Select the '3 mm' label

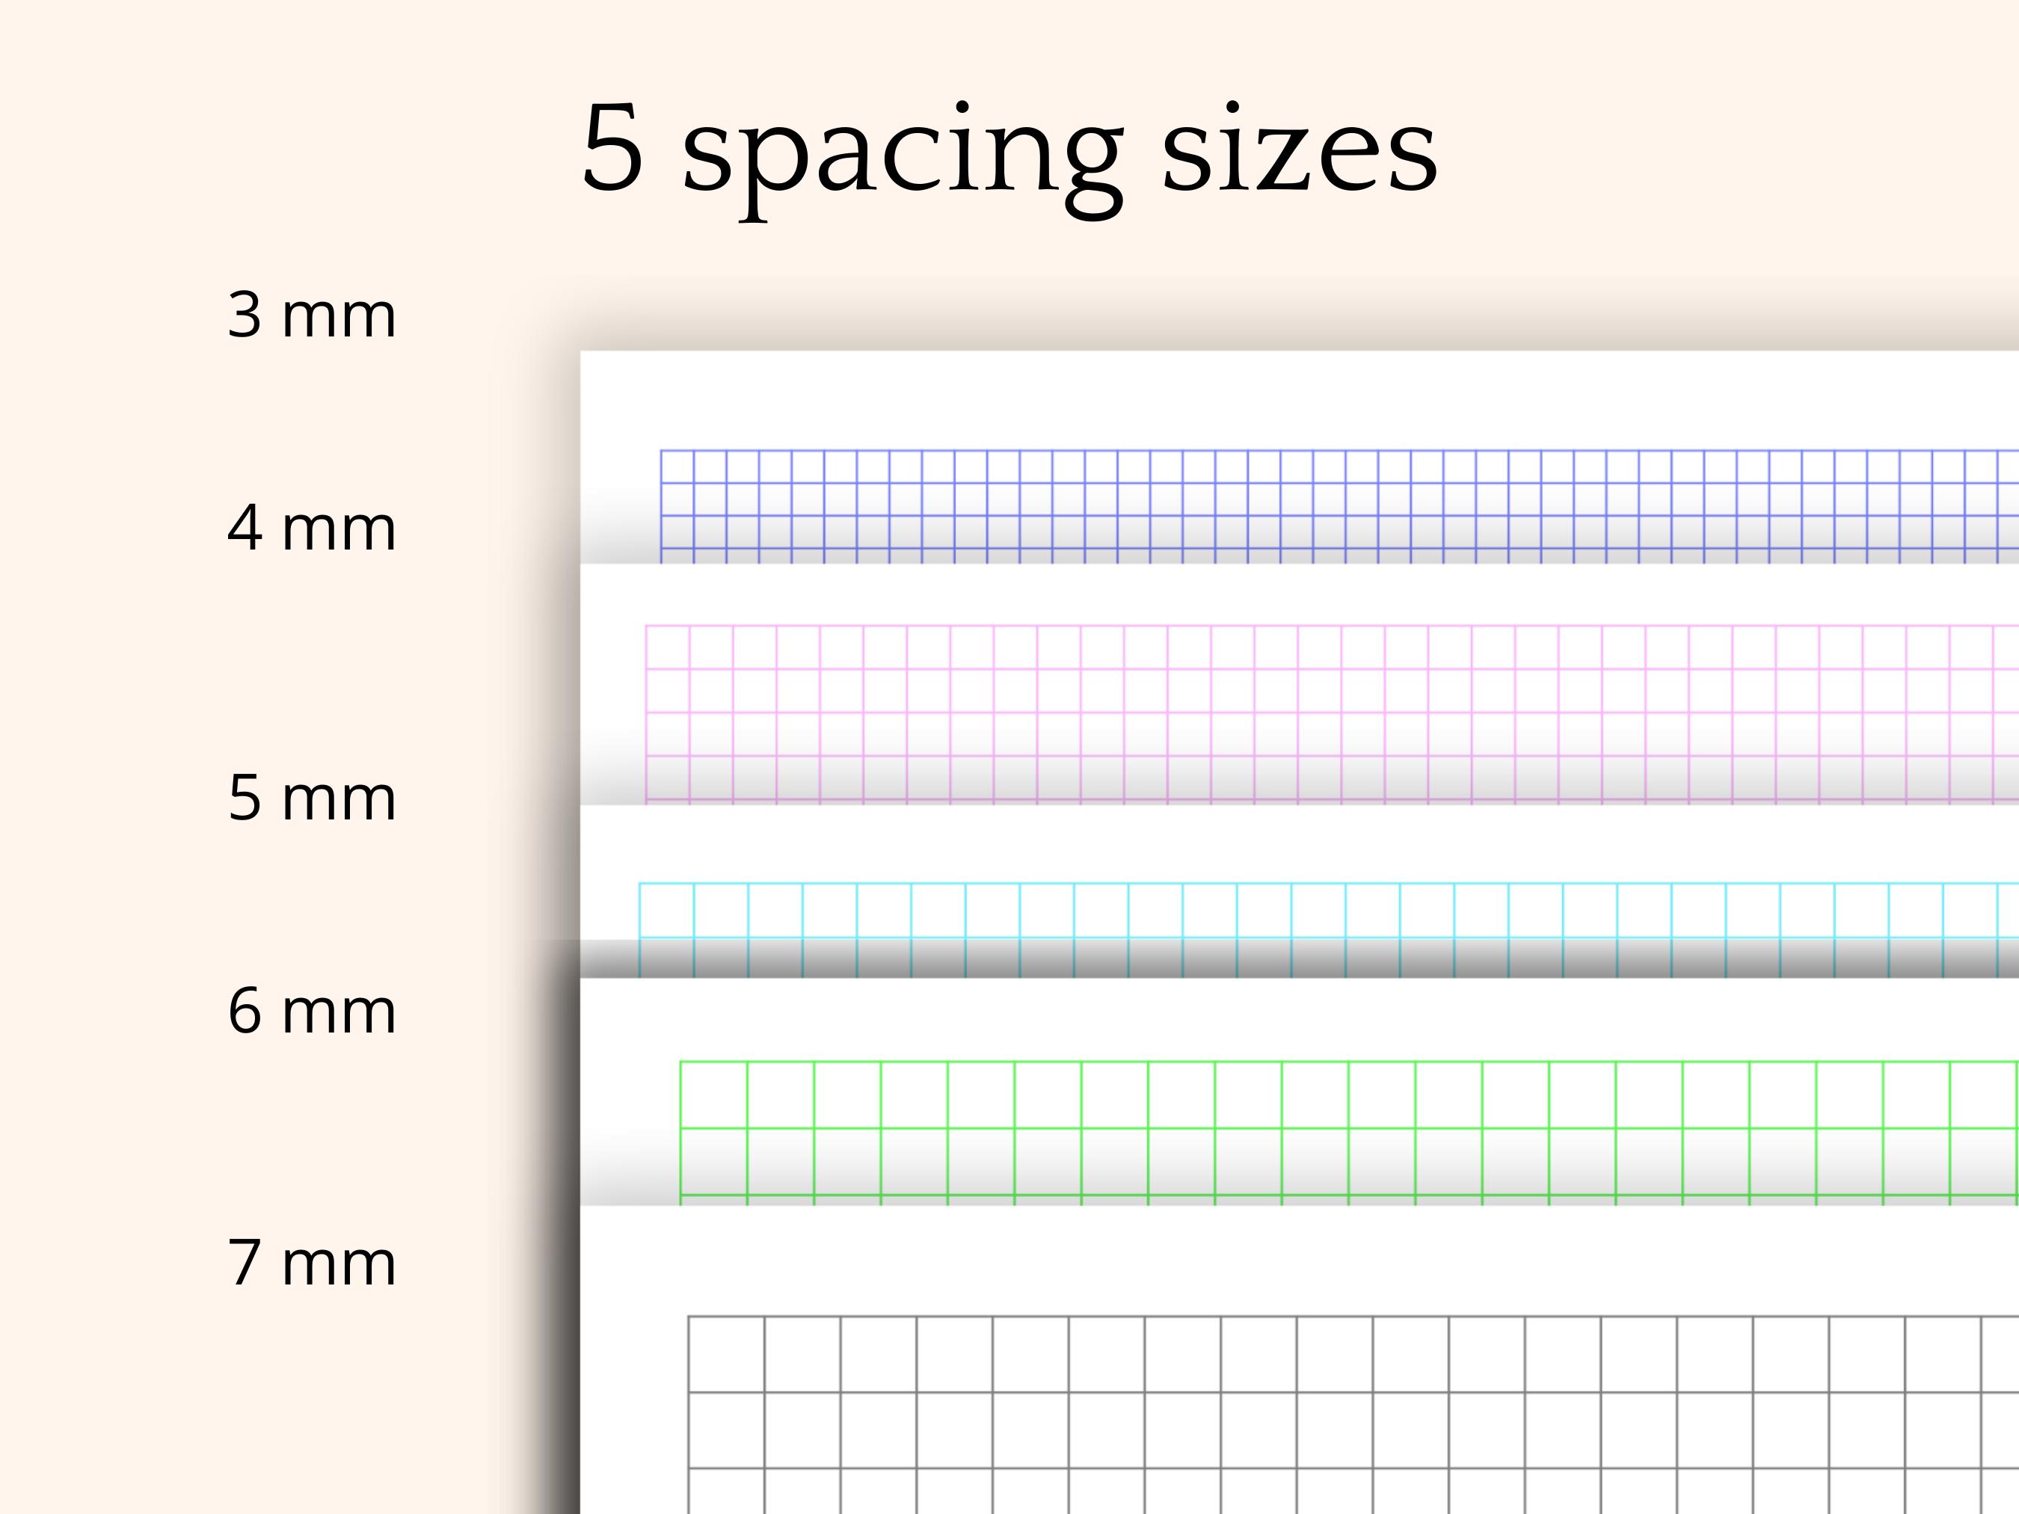pos(311,315)
